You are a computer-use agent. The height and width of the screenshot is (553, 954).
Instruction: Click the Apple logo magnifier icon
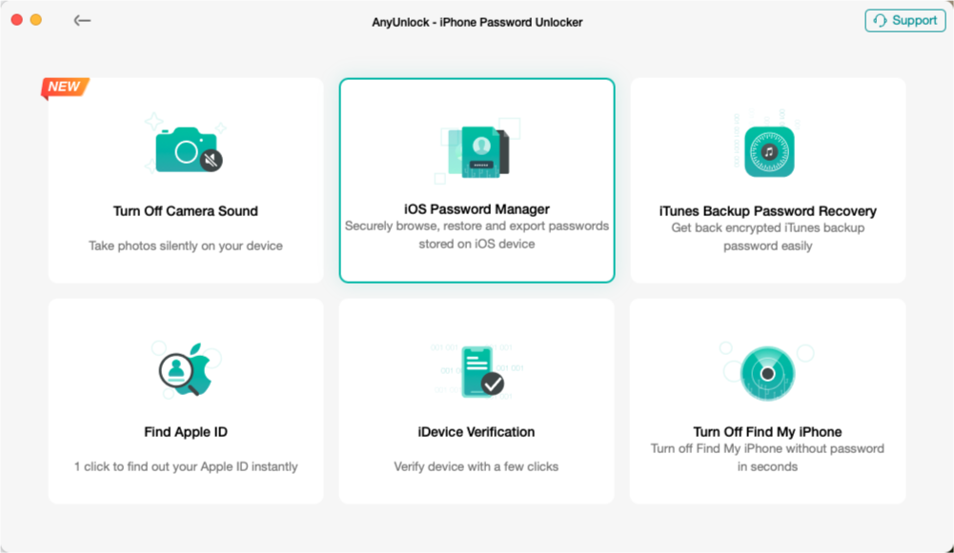point(186,369)
